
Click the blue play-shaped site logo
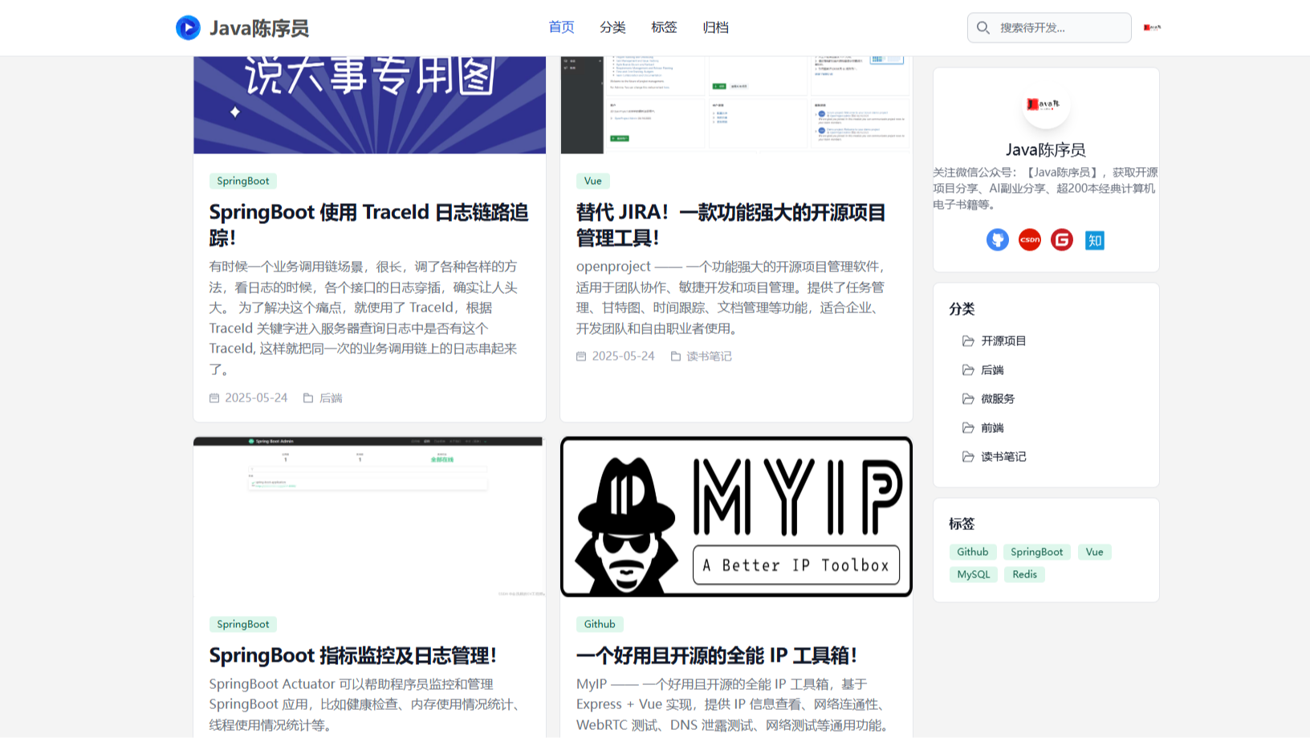click(x=188, y=28)
